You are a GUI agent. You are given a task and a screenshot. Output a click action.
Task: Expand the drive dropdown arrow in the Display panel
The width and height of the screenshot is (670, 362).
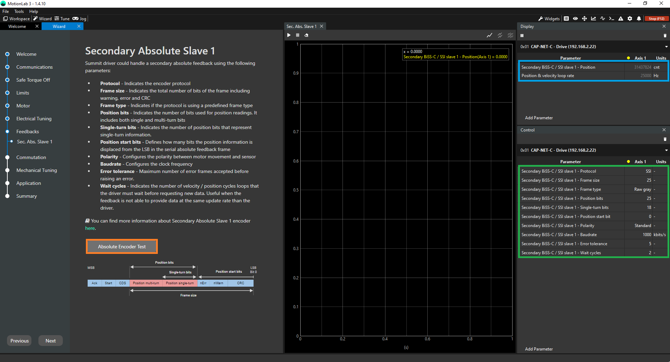pyautogui.click(x=666, y=47)
